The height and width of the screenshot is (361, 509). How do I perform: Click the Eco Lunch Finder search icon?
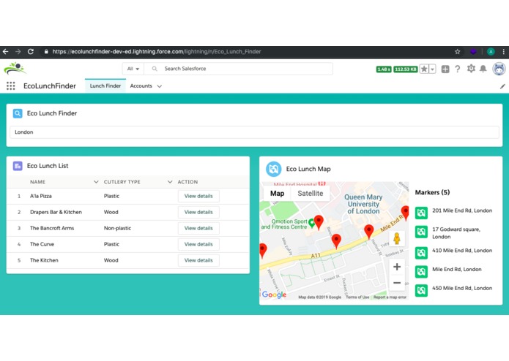coord(18,113)
